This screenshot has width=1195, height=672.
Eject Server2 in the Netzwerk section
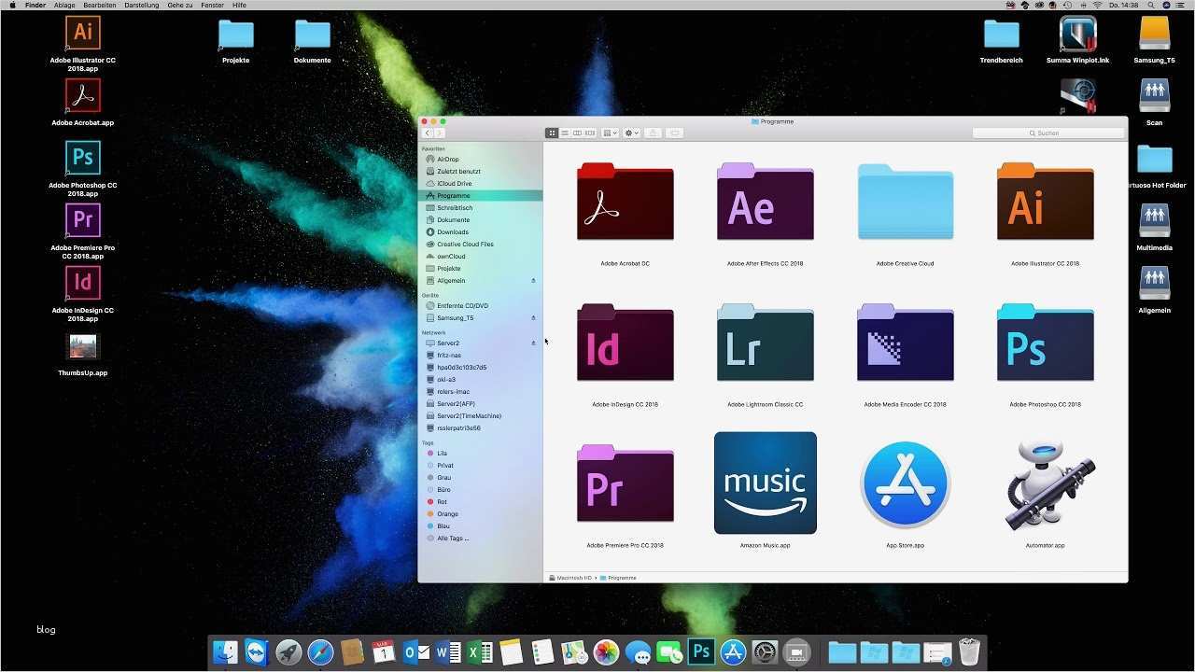[x=534, y=343]
